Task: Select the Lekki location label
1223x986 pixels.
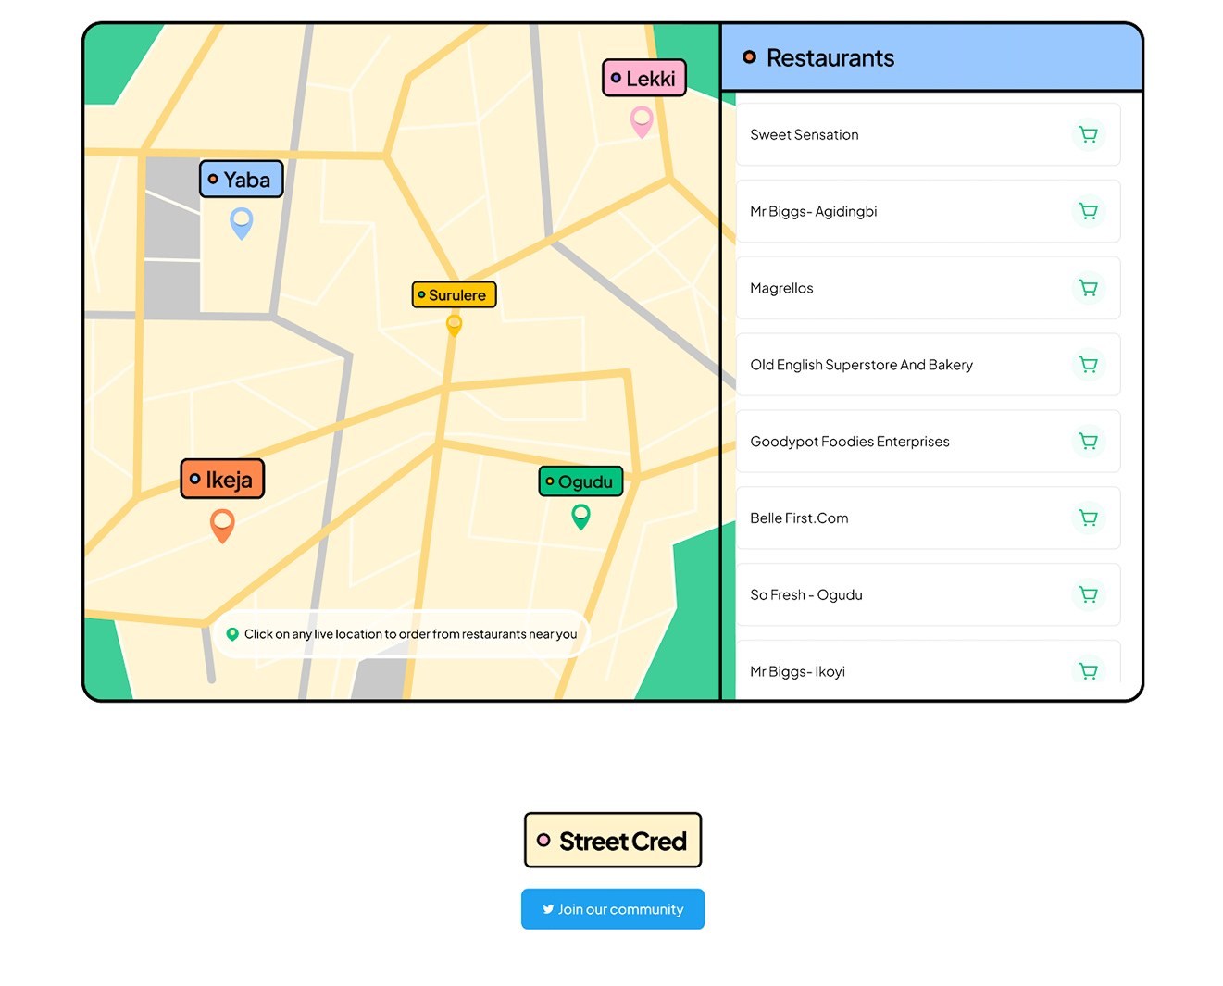Action: [643, 79]
